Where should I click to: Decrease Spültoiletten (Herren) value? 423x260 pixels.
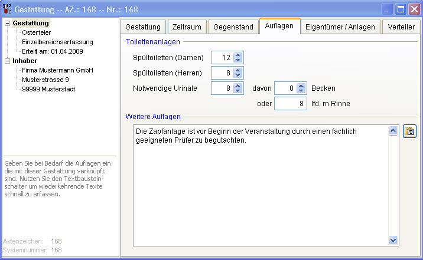pyautogui.click(x=238, y=75)
